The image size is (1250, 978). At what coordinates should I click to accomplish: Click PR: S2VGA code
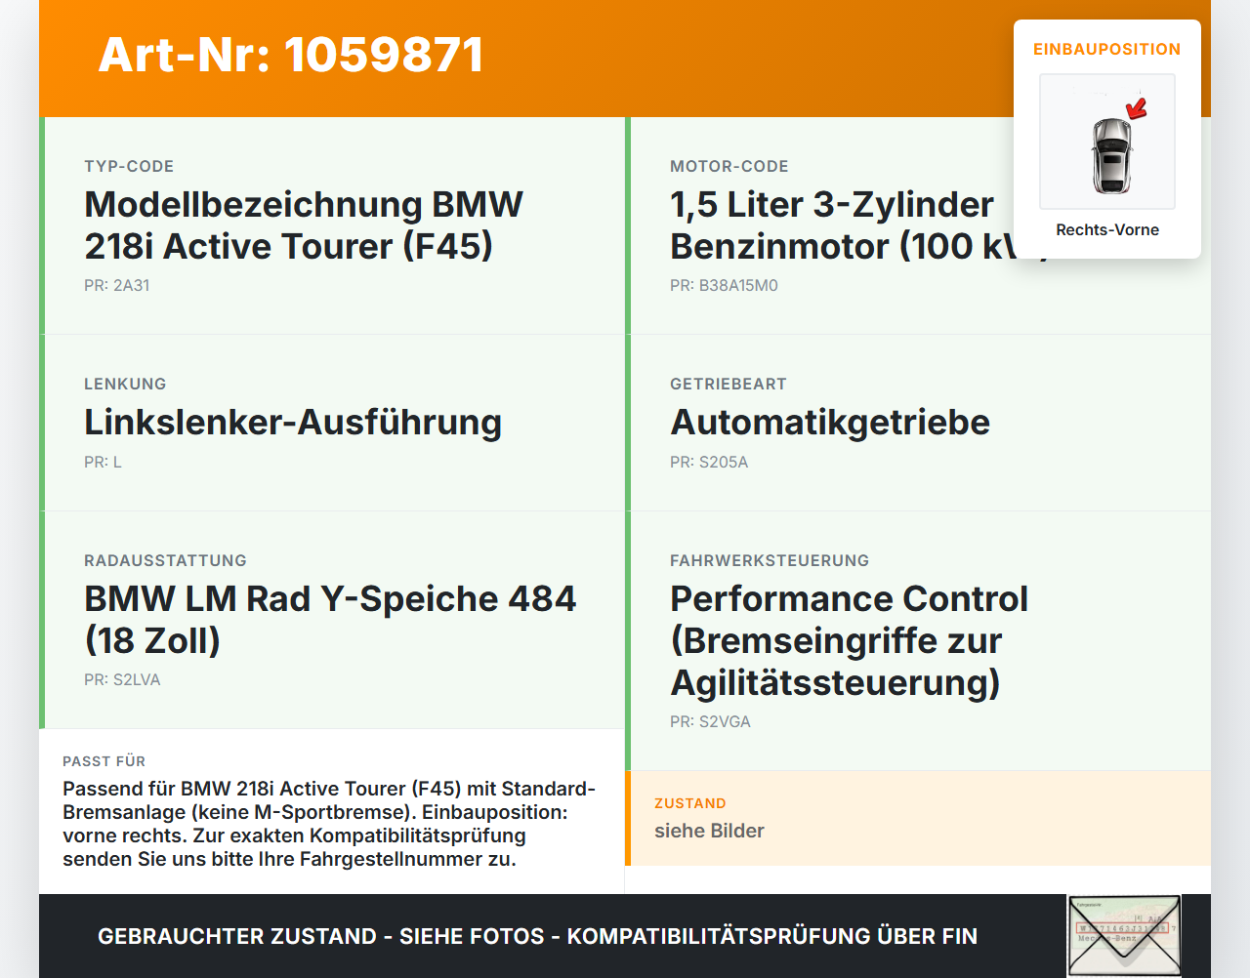click(710, 721)
